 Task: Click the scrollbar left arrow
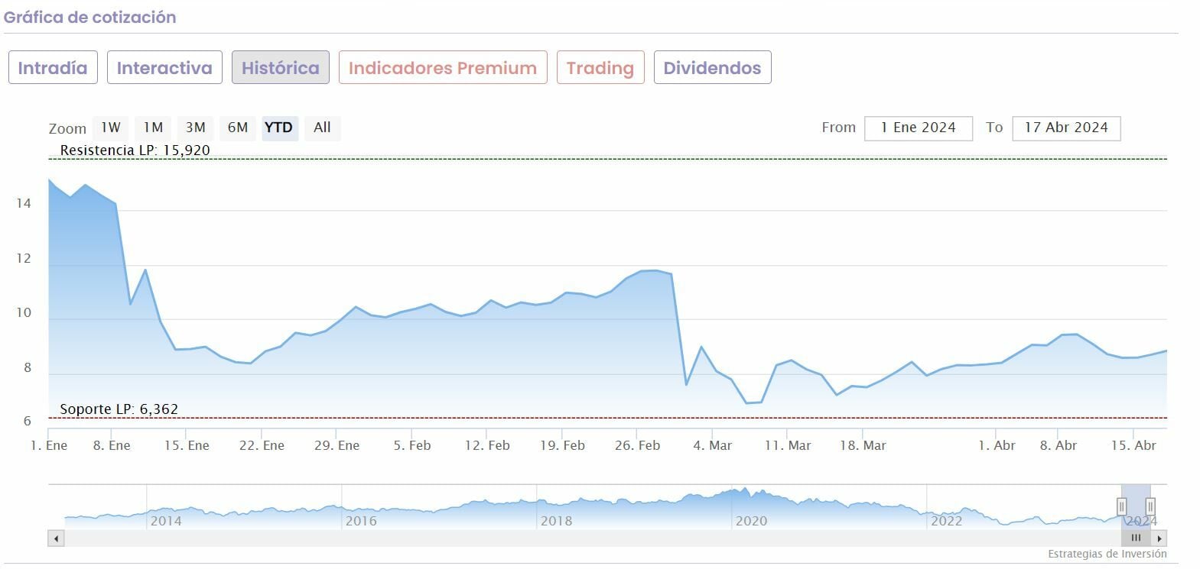click(x=56, y=538)
